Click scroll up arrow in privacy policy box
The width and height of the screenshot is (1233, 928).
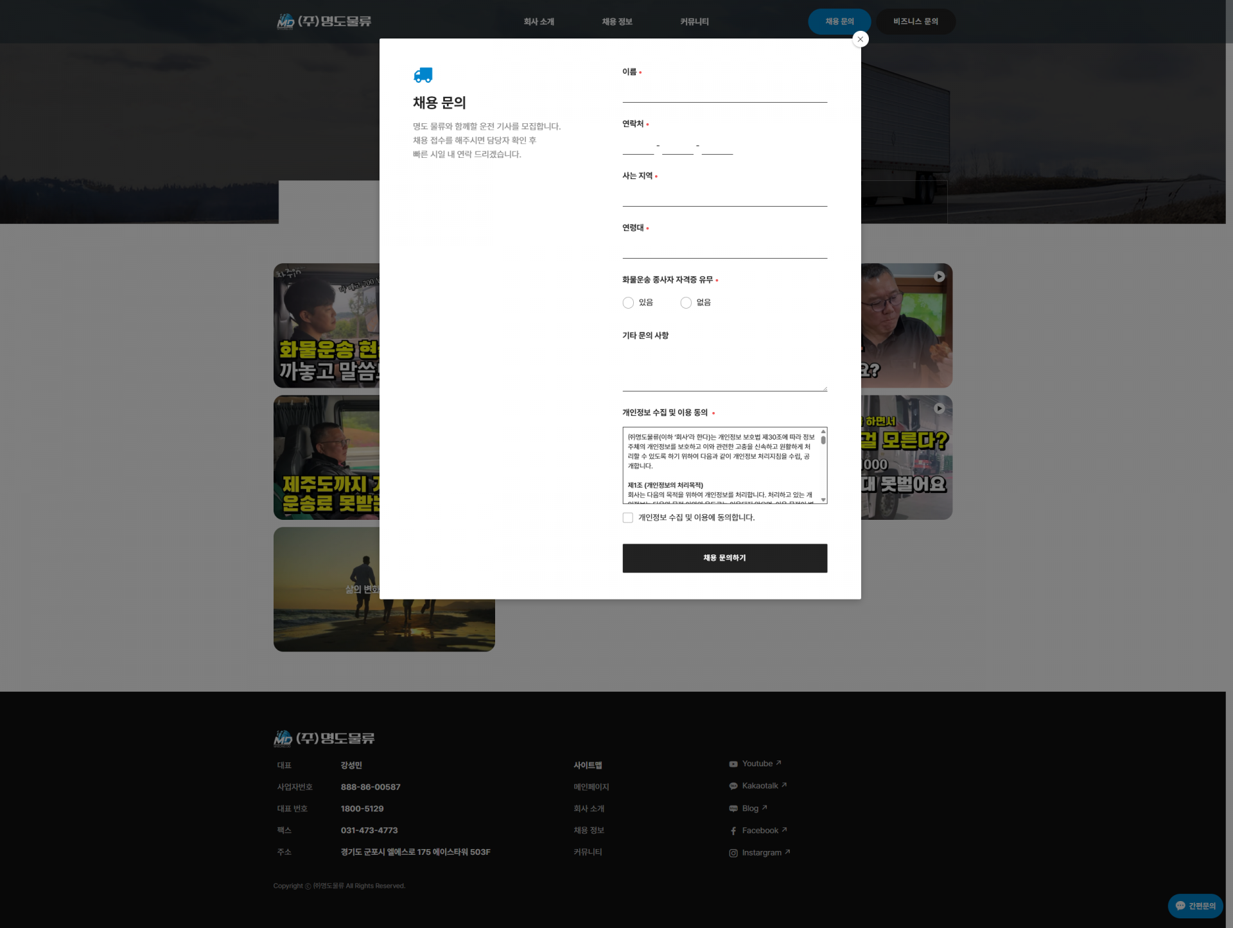(823, 431)
